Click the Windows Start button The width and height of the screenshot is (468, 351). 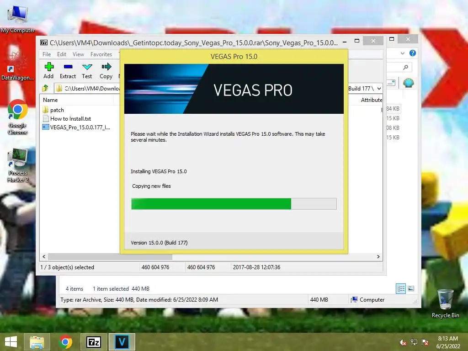click(11, 342)
